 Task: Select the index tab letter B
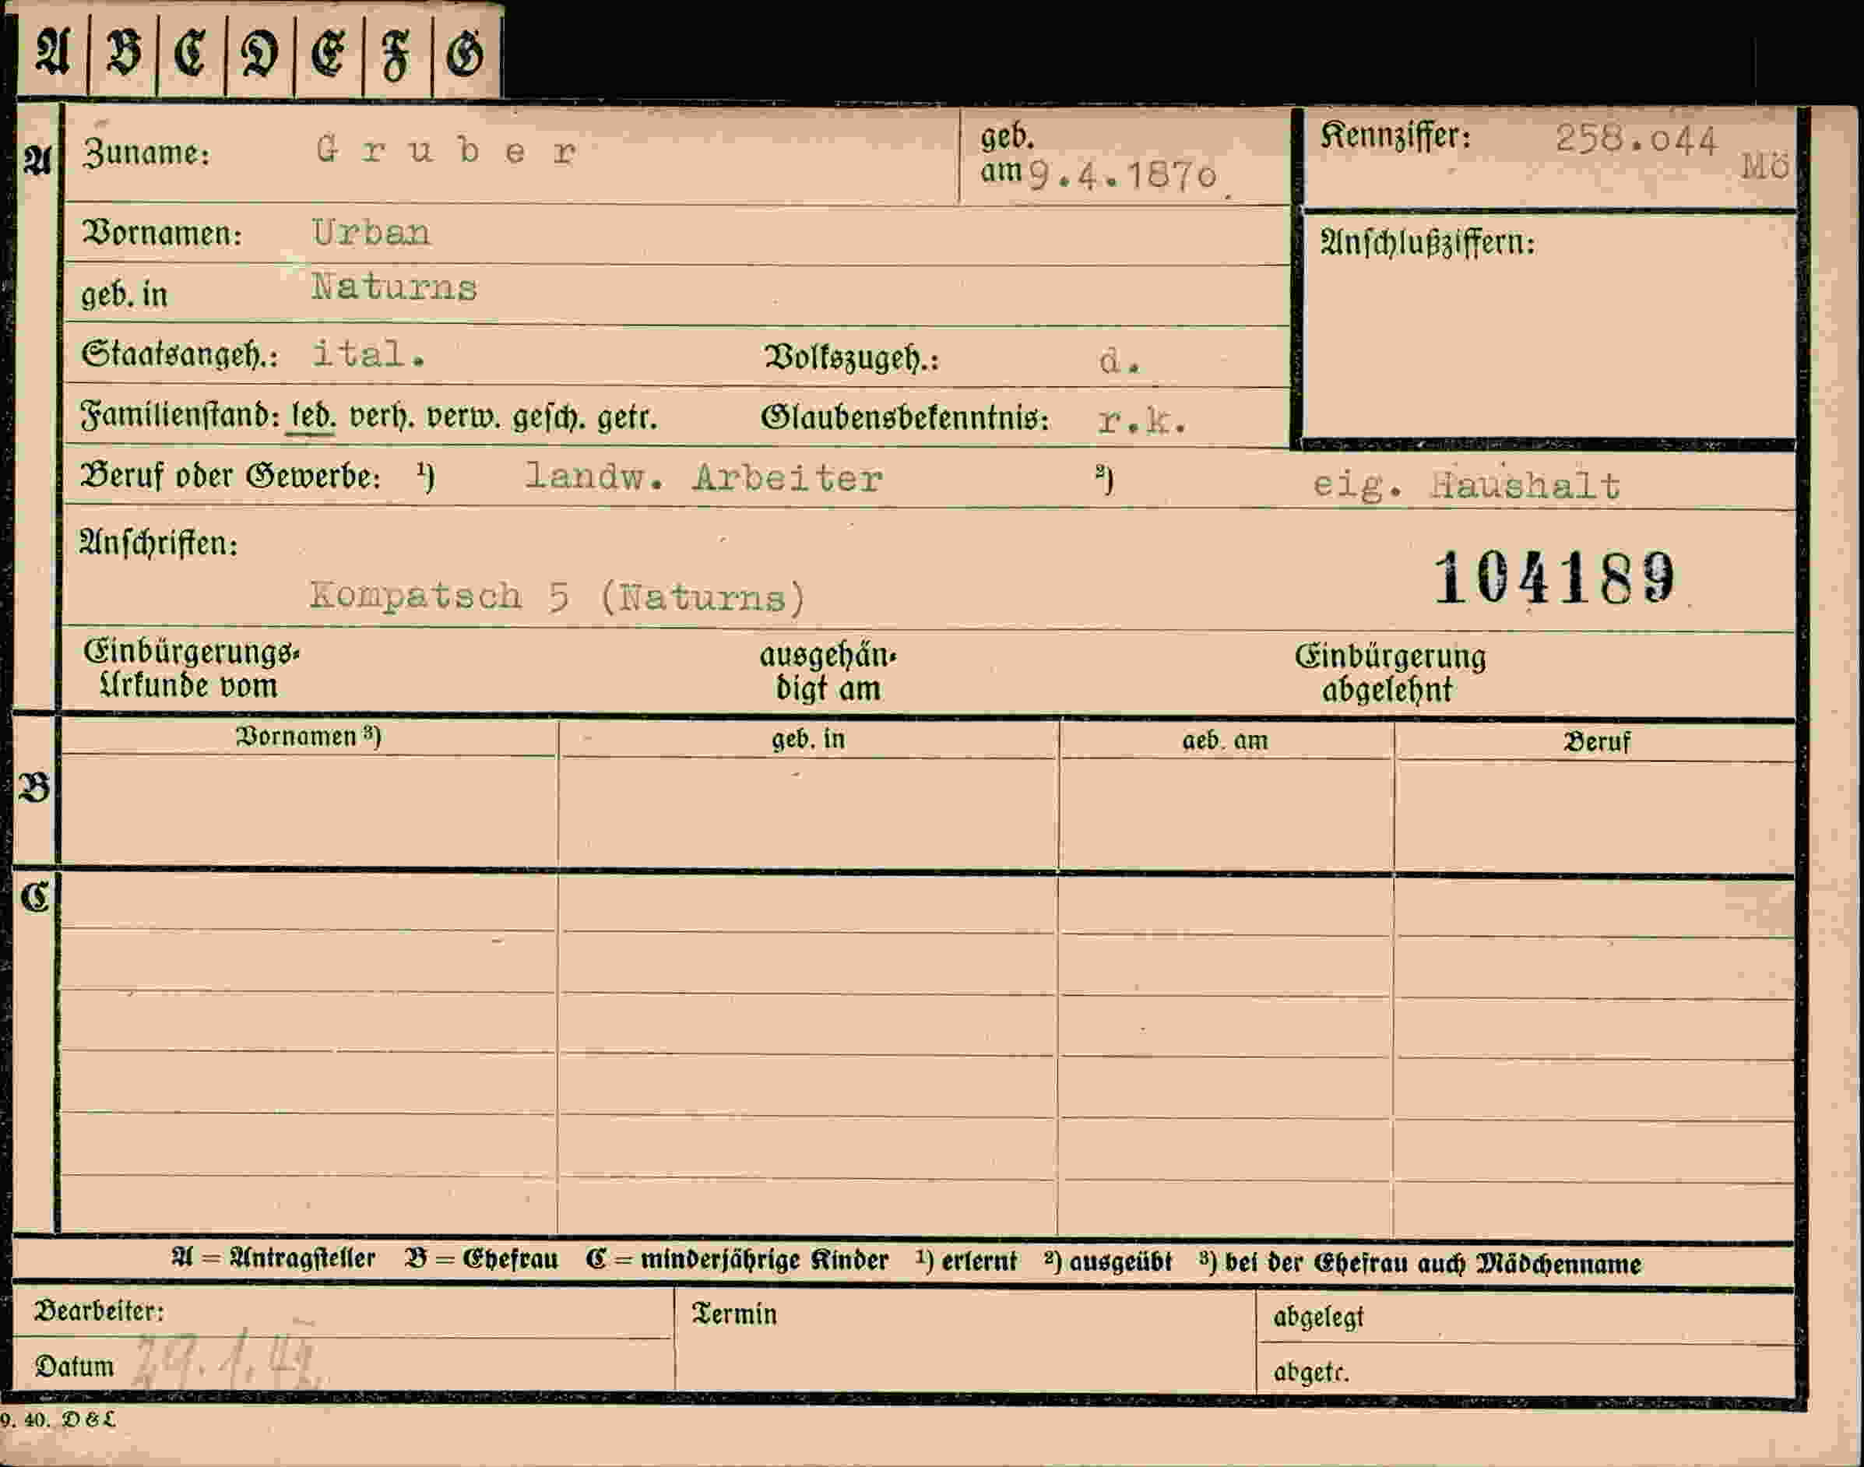tap(123, 51)
